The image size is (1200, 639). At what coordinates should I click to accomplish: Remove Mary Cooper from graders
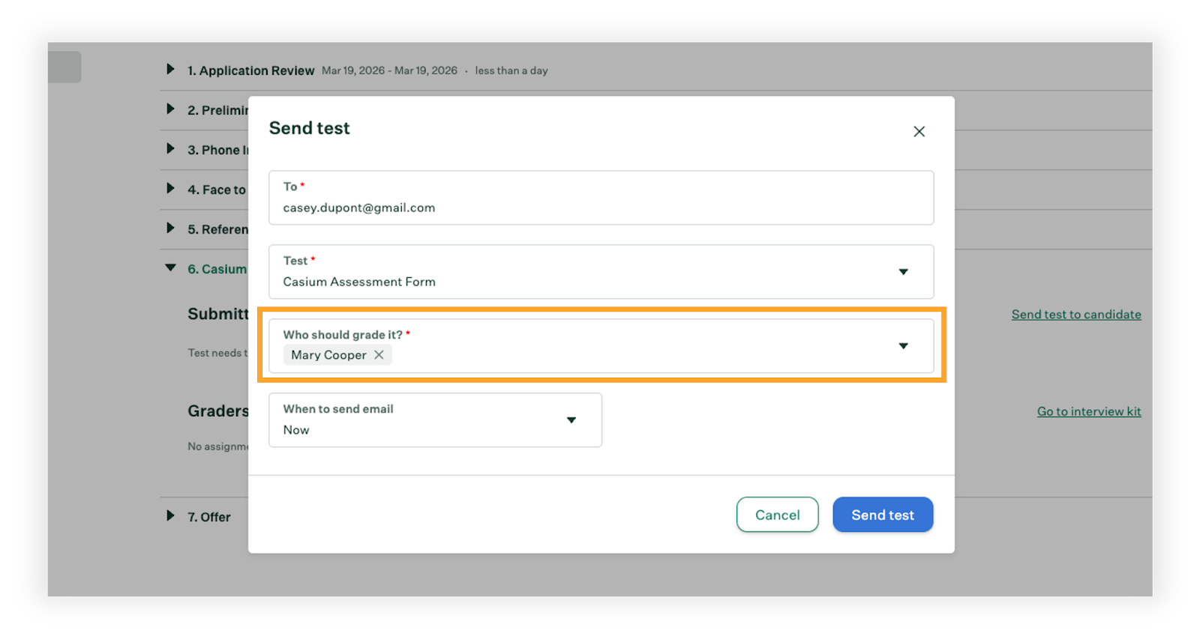point(379,355)
